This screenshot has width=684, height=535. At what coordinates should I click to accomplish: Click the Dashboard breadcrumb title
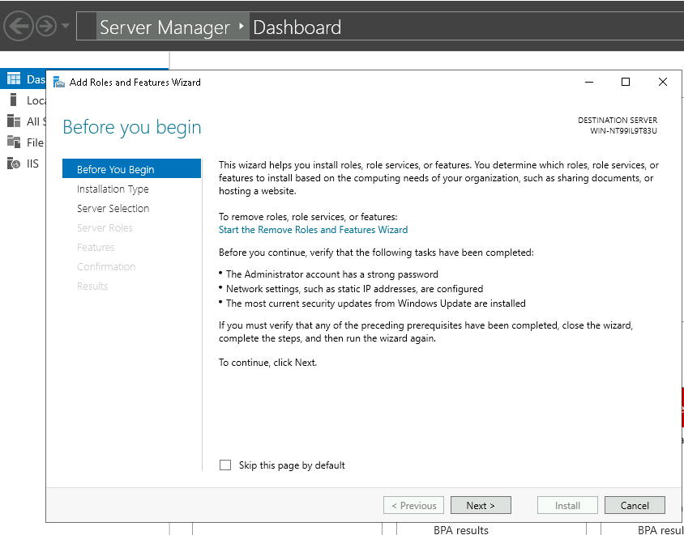pos(297,28)
